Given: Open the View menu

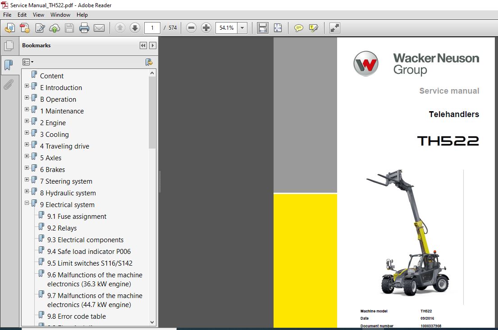Looking at the screenshot, I should click(x=38, y=14).
